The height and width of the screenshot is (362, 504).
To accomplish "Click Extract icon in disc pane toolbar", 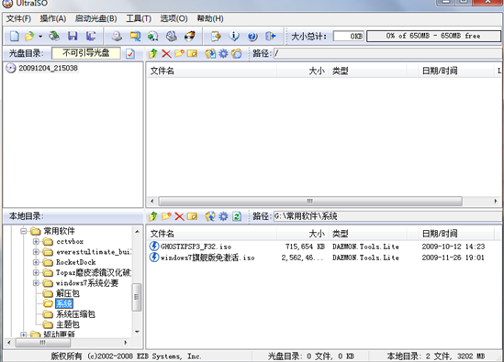I will coord(210,53).
